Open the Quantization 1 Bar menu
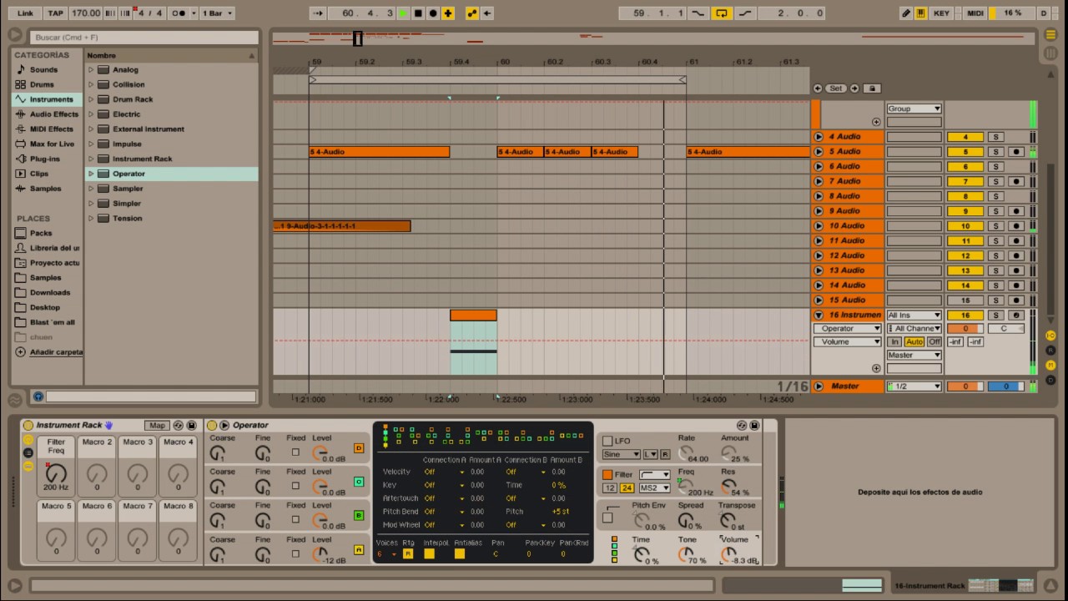This screenshot has height=601, width=1068. (x=218, y=13)
